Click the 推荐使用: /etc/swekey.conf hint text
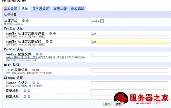 [21, 60]
